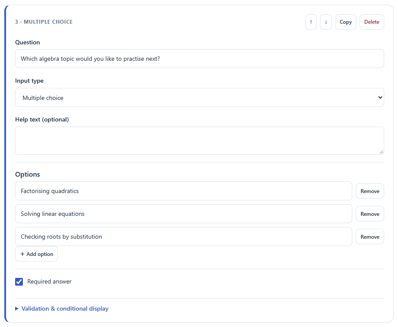Expand Validation & conditional display section

[62, 308]
